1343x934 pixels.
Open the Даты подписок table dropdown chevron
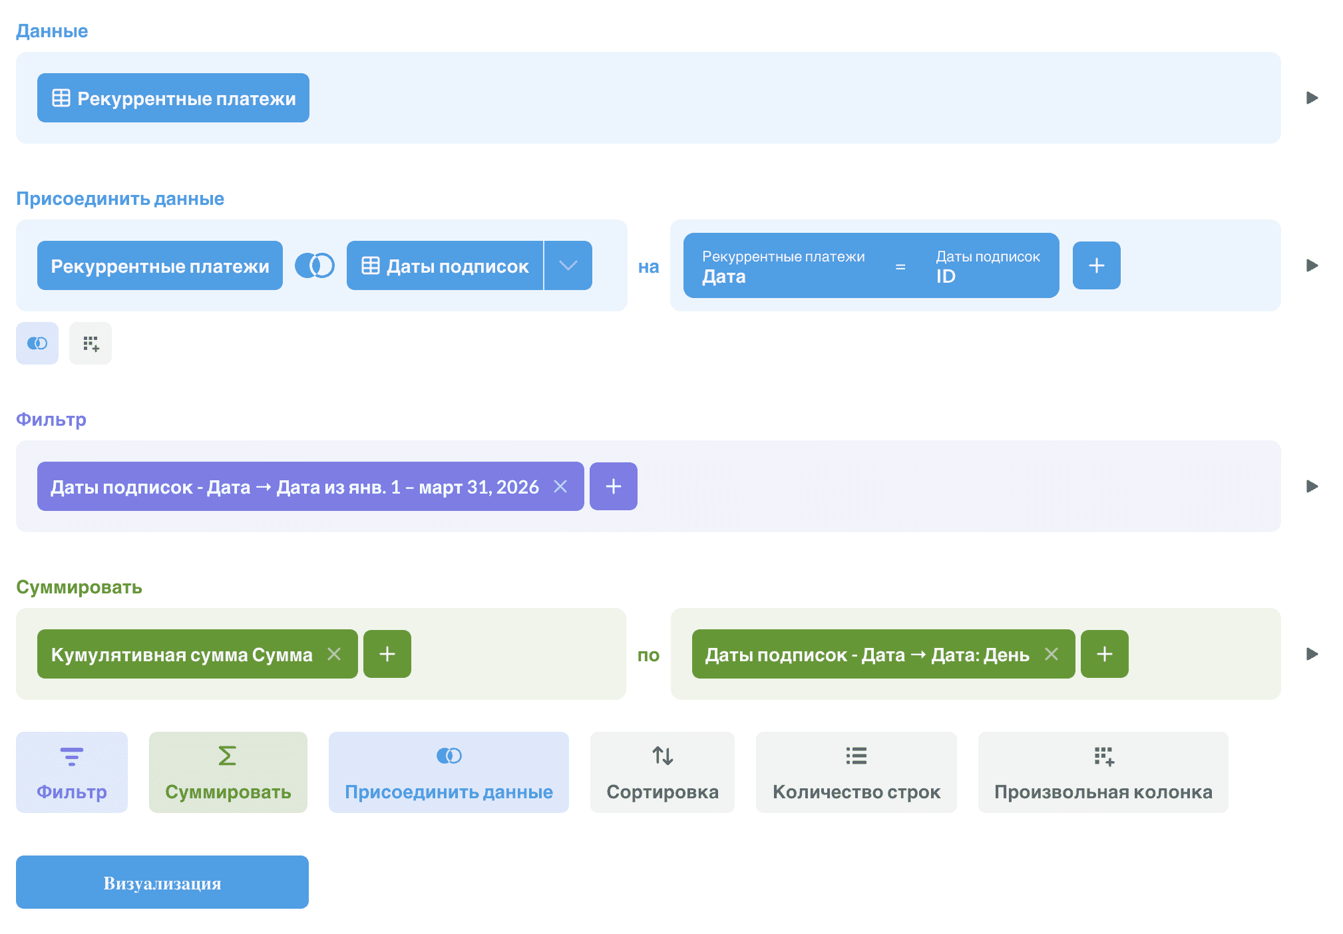click(568, 265)
